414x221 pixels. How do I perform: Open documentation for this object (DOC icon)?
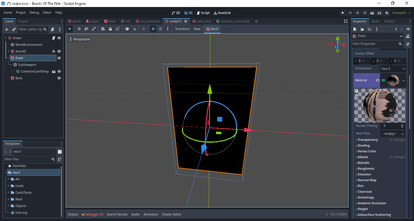tap(408, 36)
